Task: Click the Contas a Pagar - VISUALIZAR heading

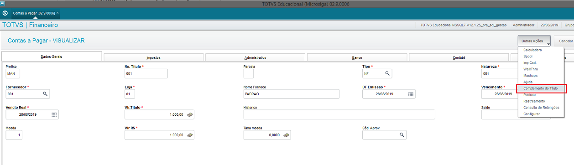Action: [46, 41]
